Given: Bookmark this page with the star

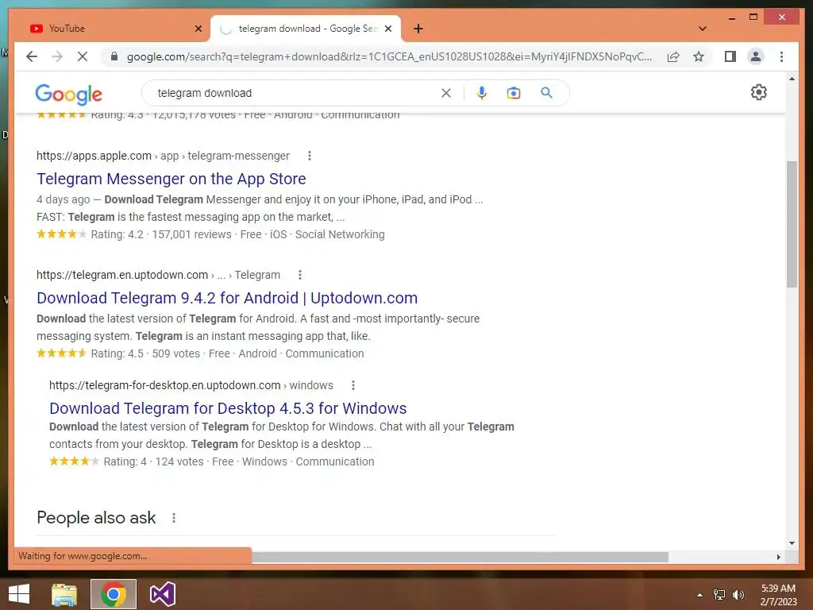Looking at the screenshot, I should 699,56.
